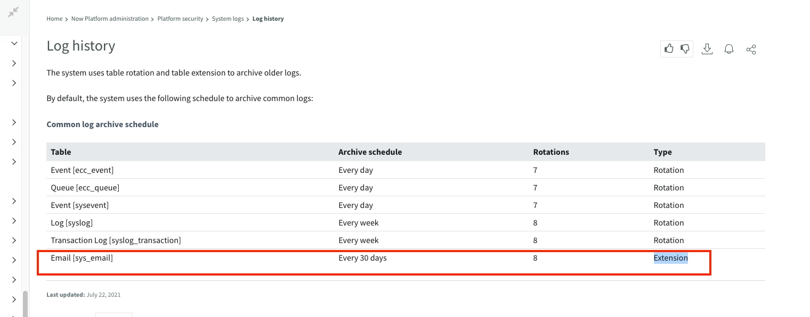Navigate to Platform security breadcrumb
This screenshot has height=317, width=810.
click(x=180, y=19)
